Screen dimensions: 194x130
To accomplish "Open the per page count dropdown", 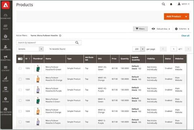I will click(x=143, y=49).
